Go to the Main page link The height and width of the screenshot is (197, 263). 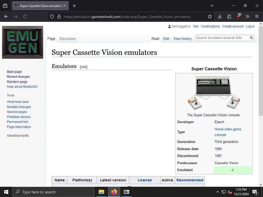(14, 72)
